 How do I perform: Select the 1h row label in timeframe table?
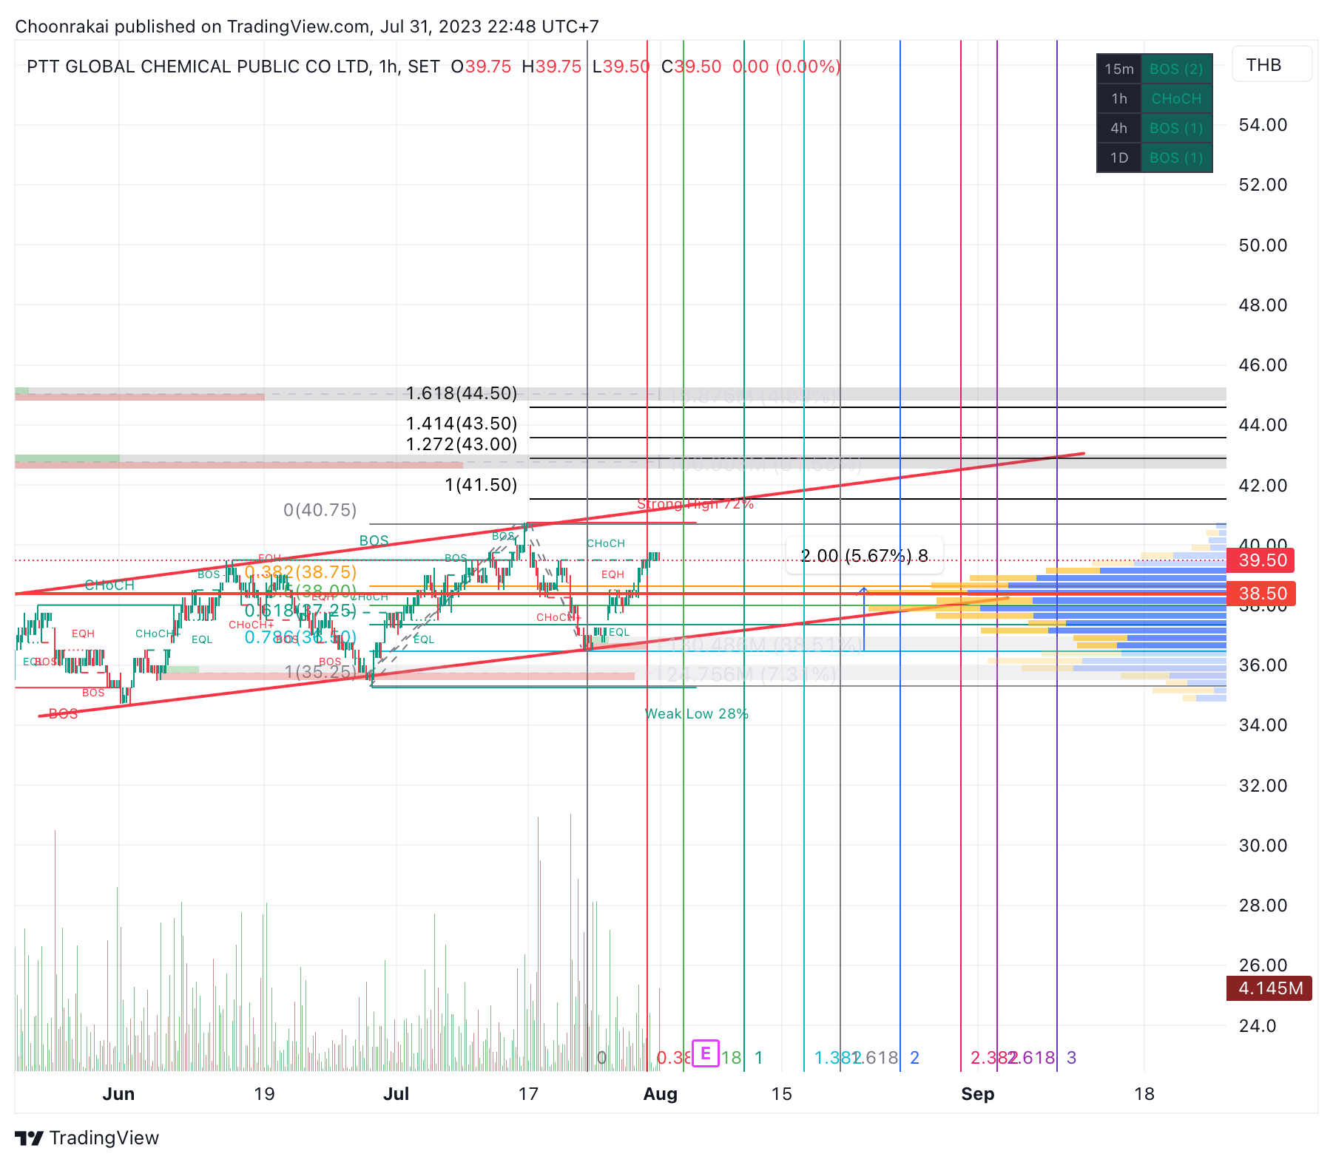click(x=1118, y=98)
